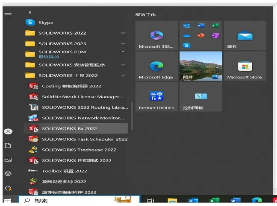Open SOLIDWORKS 2022 Routing Library icon
Viewport: 277px width, 206px height.
pyautogui.click(x=33, y=107)
